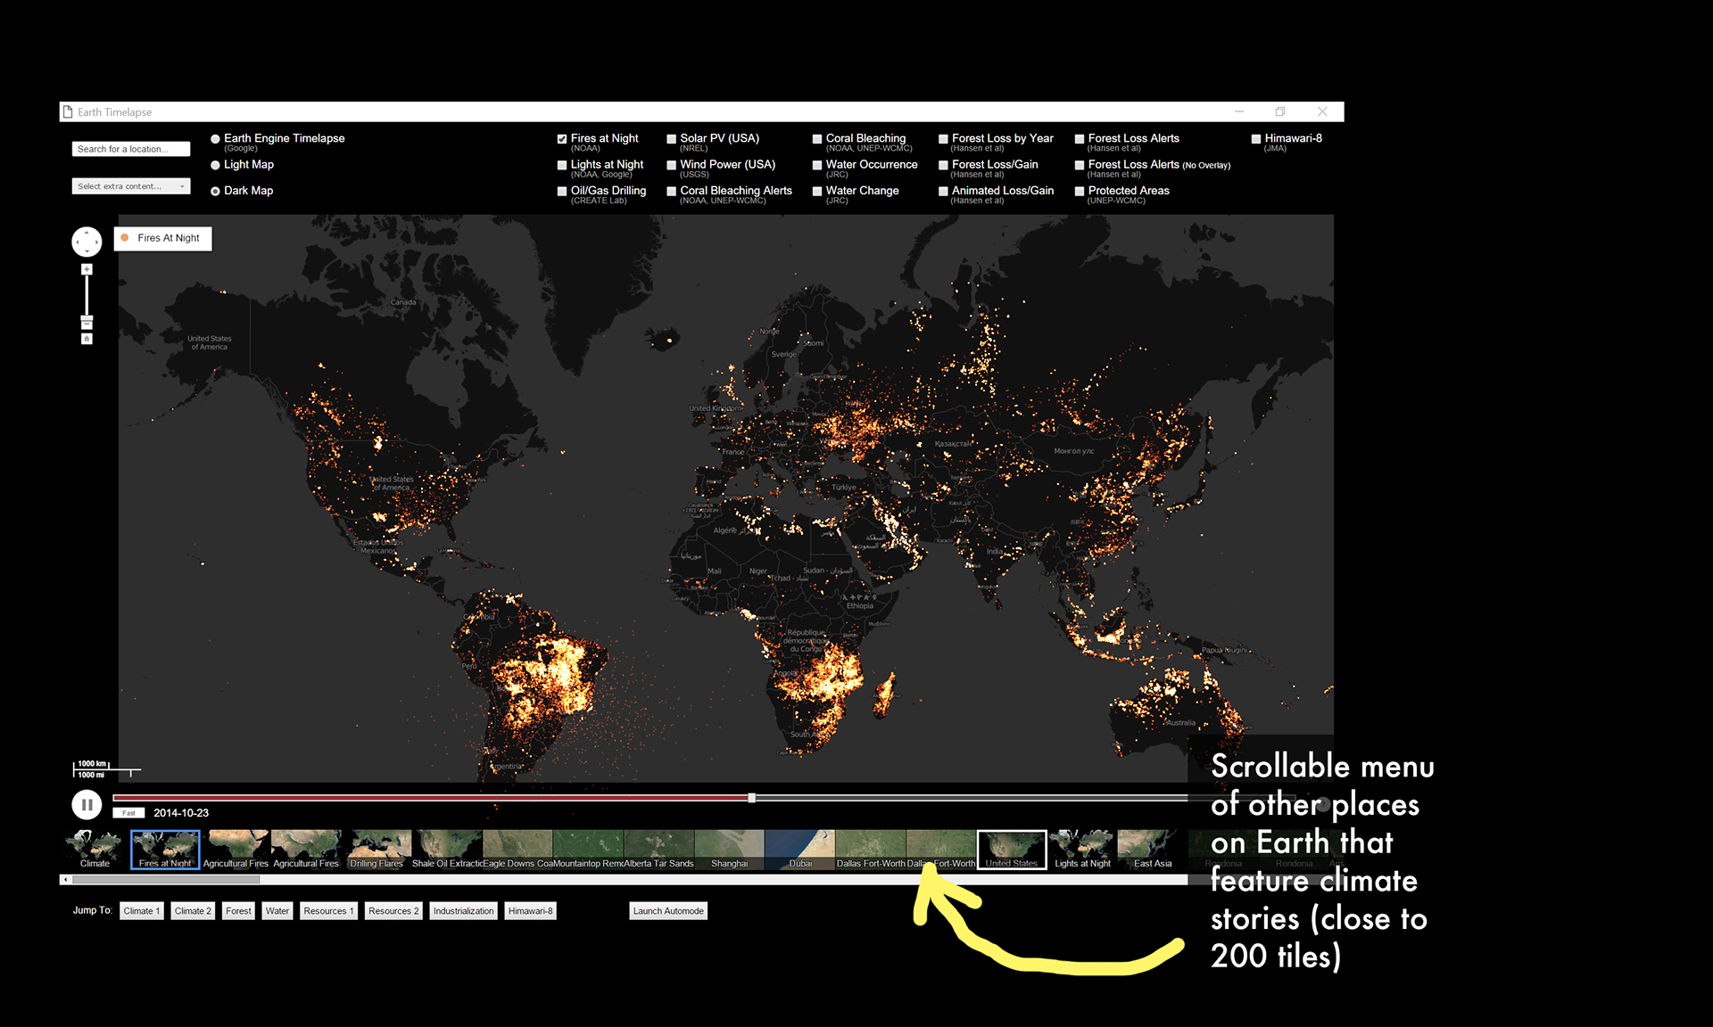Enable the Protected Areas layer
Image resolution: width=1713 pixels, height=1027 pixels.
coord(1080,191)
